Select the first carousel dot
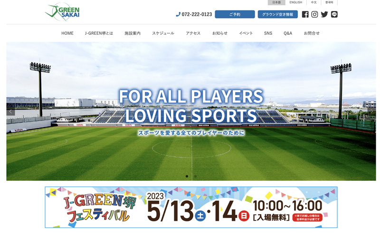Image resolution: width=380 pixels, height=238 pixels. pos(187,176)
